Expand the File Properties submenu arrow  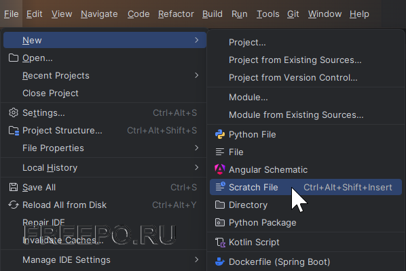point(196,148)
